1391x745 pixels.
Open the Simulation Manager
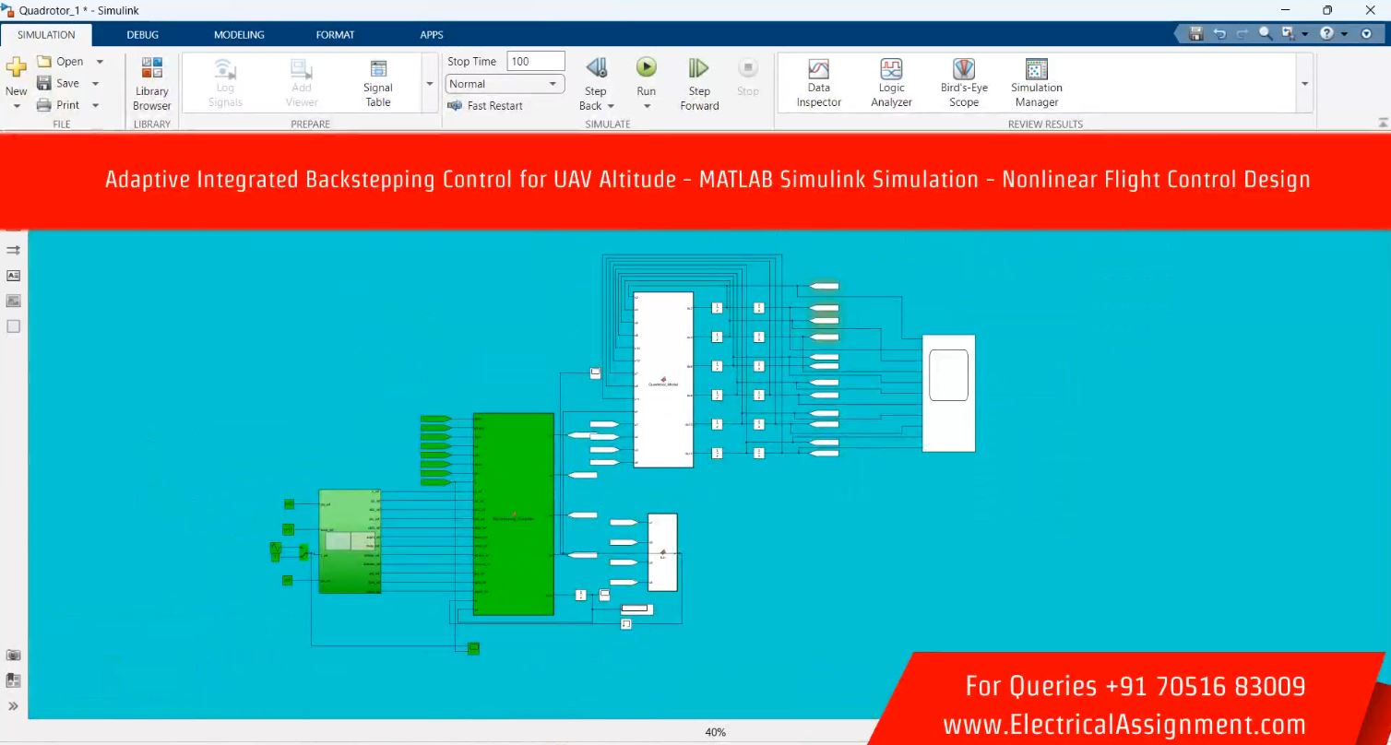[1036, 83]
